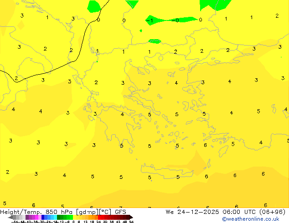
Task: Click the weatheronline.co.uk copyright link
Action: 251,219
